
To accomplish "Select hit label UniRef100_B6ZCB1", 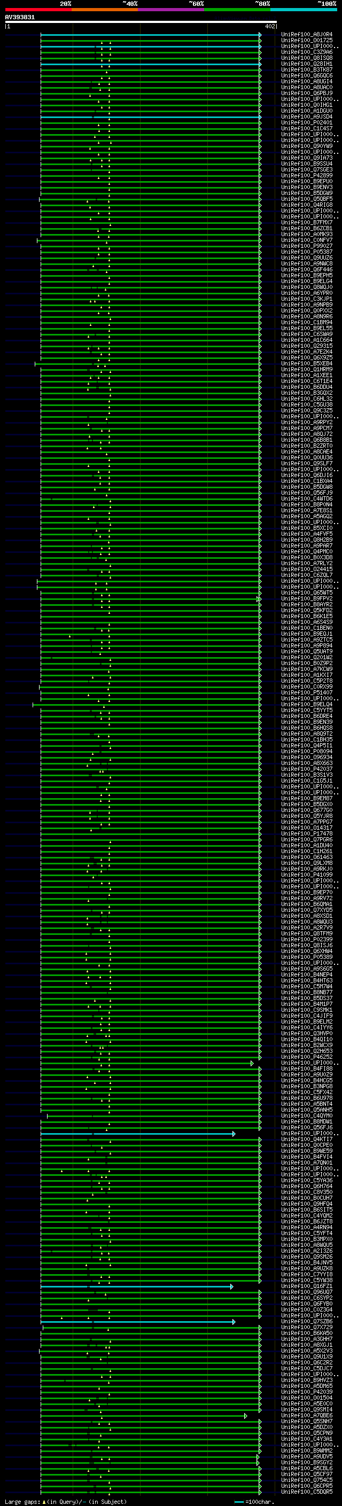I will pos(306,229).
